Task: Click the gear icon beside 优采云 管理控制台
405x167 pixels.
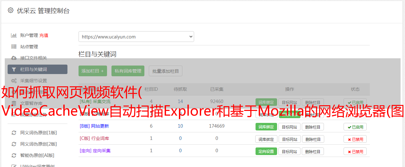Action: 10,10
